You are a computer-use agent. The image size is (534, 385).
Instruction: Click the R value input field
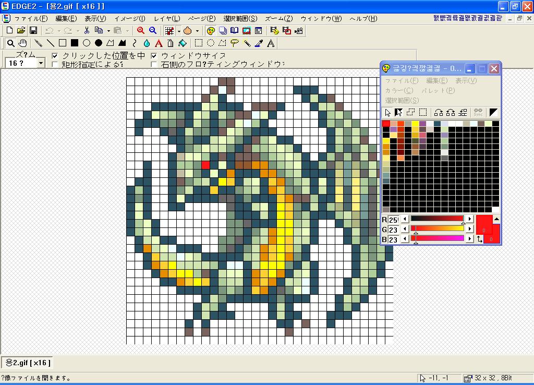[394, 220]
